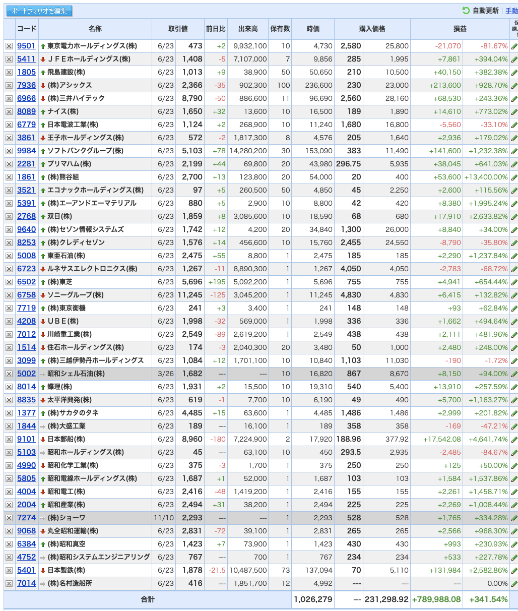The image size is (518, 611).
Task: Click total percentage +341.54%
Action: pos(488,599)
